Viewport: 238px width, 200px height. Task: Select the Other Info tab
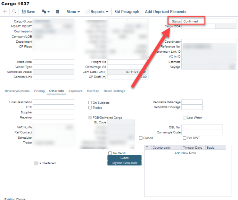coord(57,91)
